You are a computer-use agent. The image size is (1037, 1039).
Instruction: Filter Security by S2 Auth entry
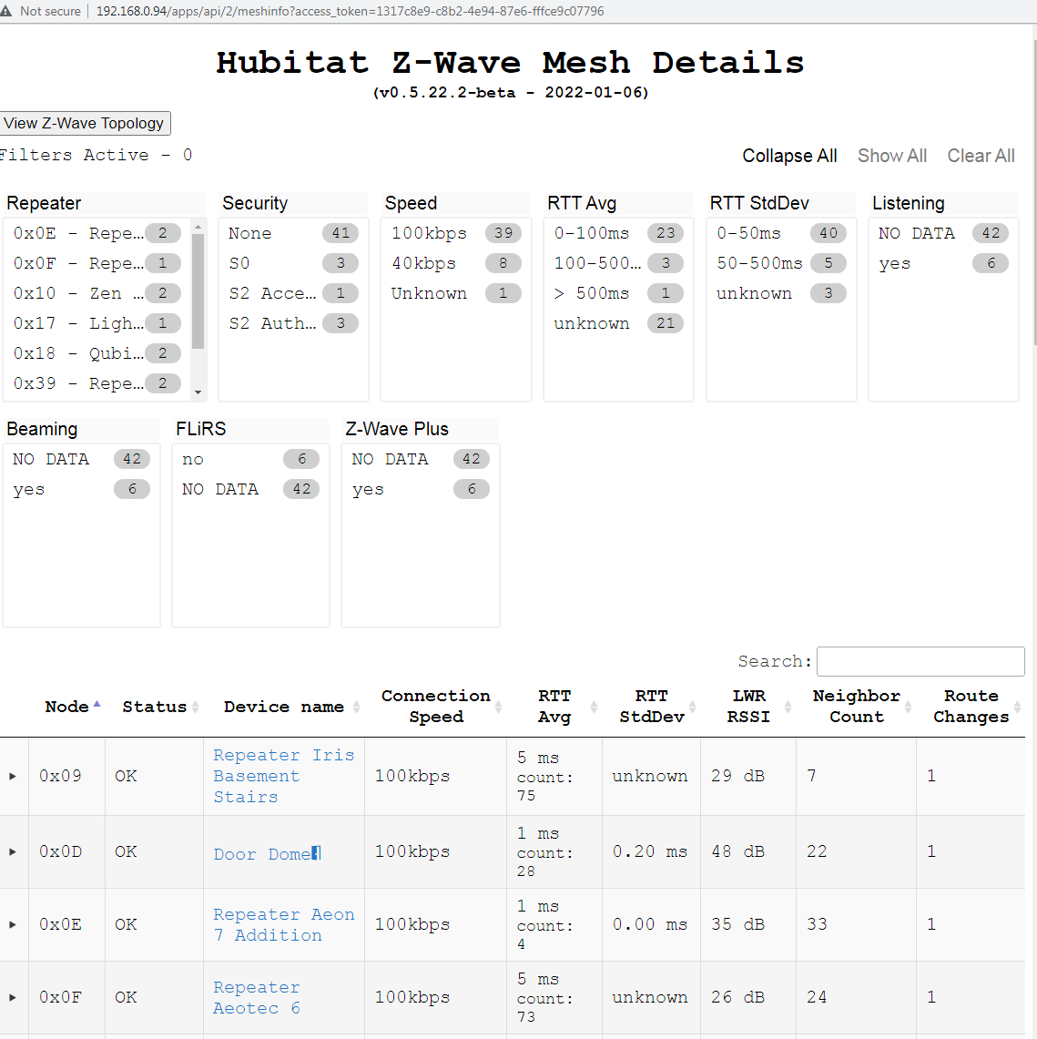[293, 323]
